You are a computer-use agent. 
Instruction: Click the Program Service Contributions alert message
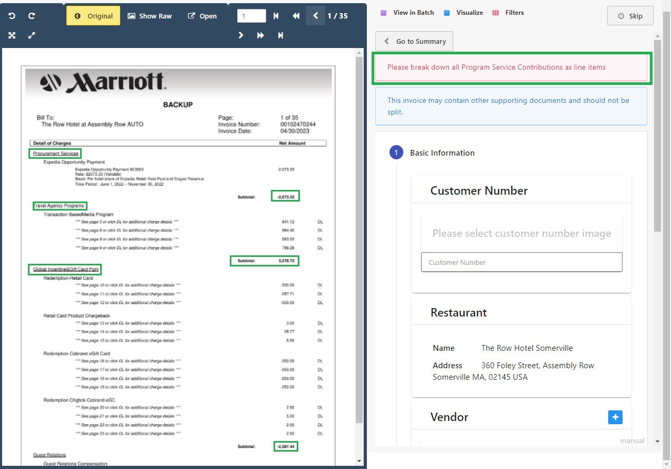click(510, 68)
